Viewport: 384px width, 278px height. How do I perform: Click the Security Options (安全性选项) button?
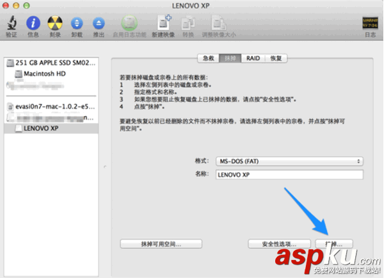(x=279, y=244)
